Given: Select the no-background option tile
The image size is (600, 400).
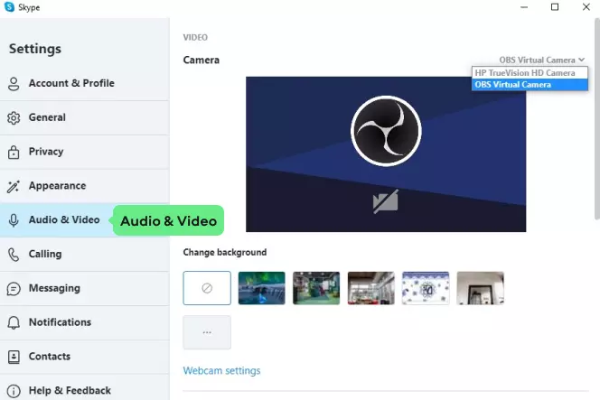Looking at the screenshot, I should click(x=207, y=288).
